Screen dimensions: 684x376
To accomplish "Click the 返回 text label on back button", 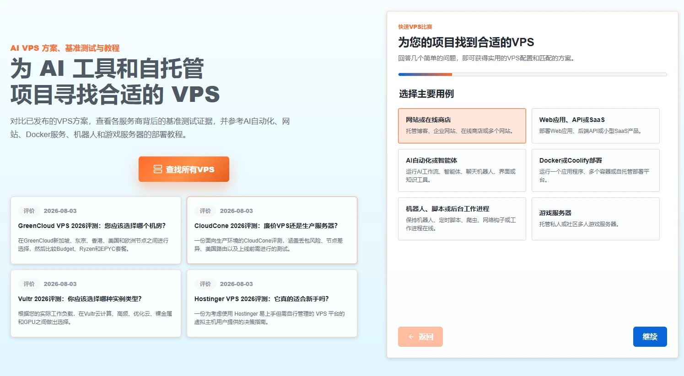I will (x=426, y=337).
